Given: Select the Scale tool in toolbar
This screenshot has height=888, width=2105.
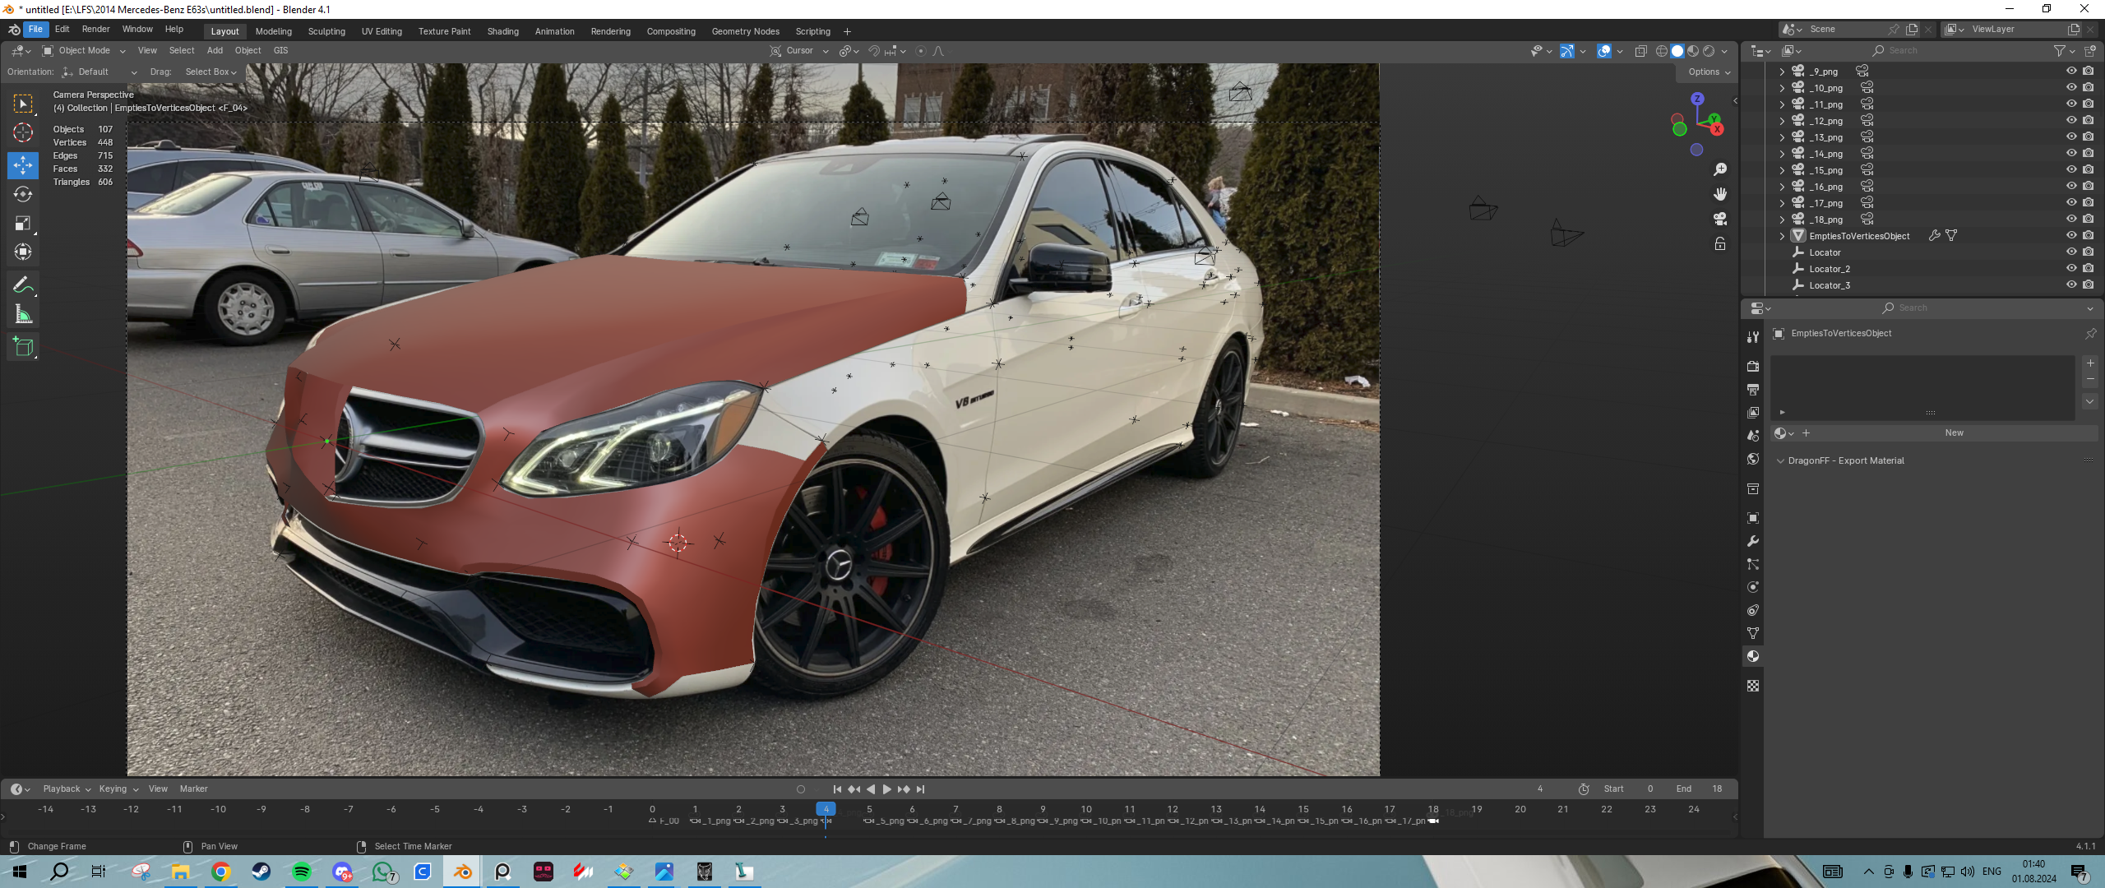Looking at the screenshot, I should point(23,224).
